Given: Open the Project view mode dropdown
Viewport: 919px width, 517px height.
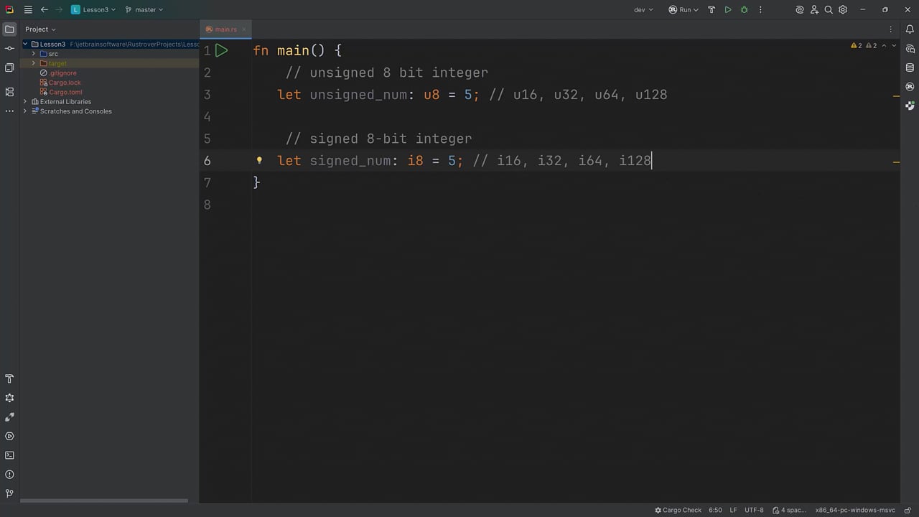Looking at the screenshot, I should tap(40, 29).
